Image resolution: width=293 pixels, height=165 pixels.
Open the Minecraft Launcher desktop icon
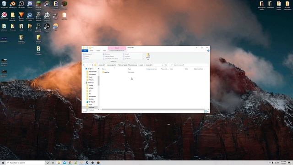[x=38, y=5]
